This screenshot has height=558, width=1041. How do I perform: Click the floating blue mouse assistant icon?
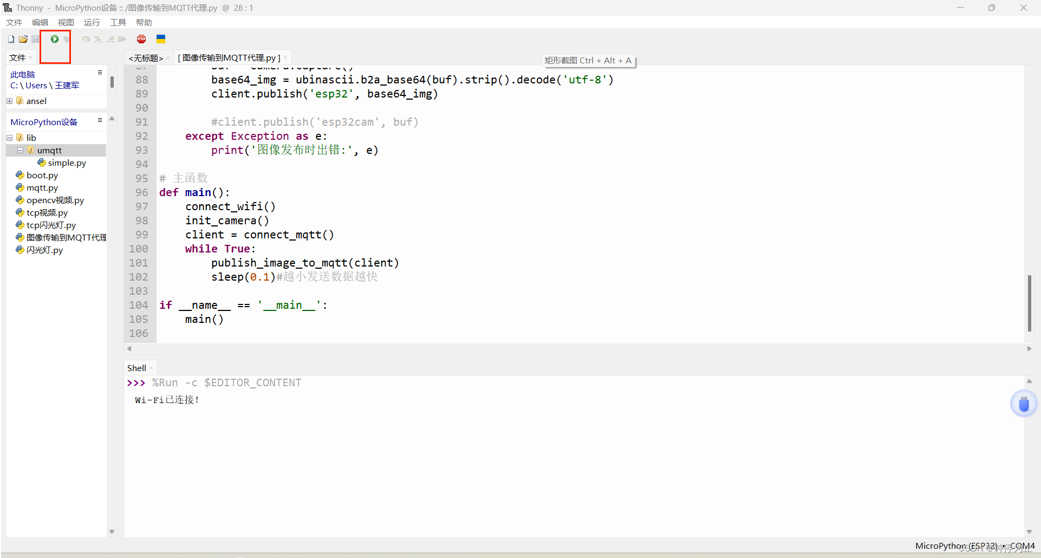(1024, 404)
